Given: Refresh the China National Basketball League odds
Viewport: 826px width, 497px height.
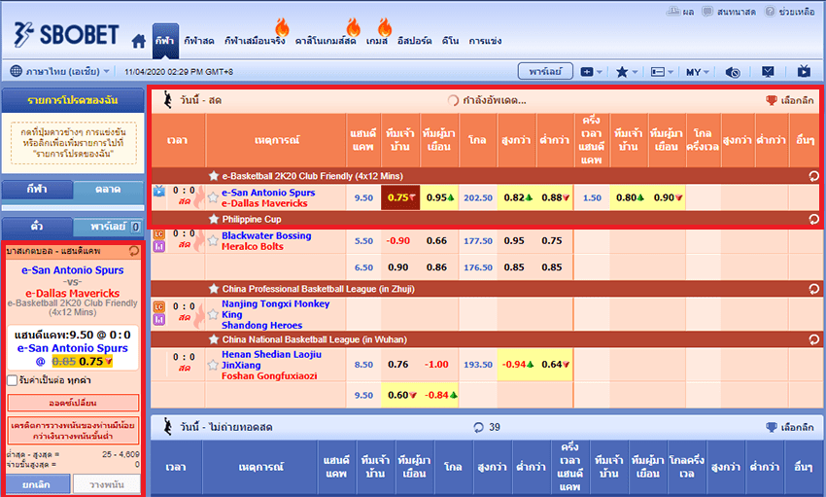Looking at the screenshot, I should click(x=814, y=339).
